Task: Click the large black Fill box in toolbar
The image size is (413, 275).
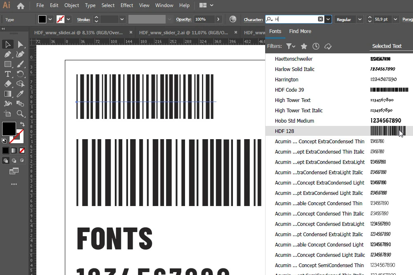Action: tap(9, 128)
